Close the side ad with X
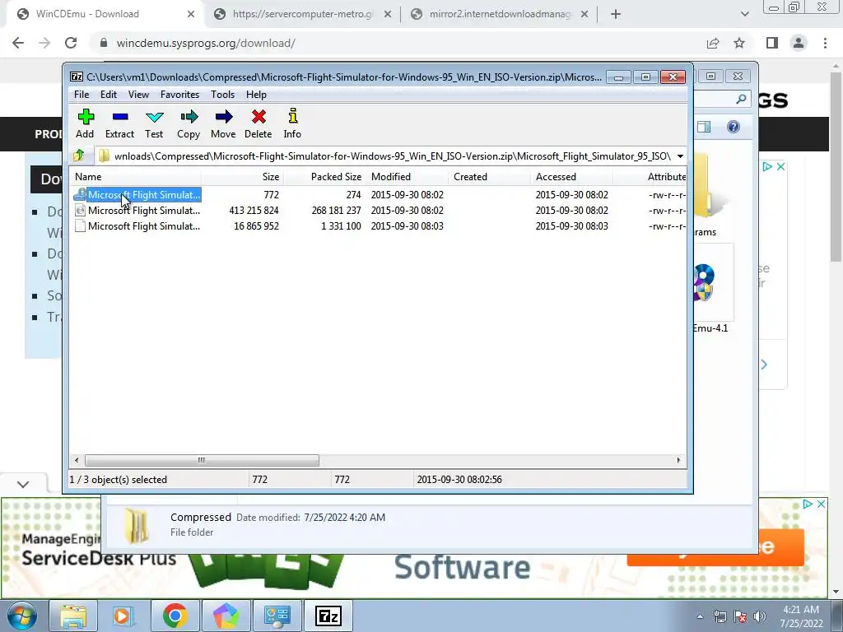 point(780,166)
